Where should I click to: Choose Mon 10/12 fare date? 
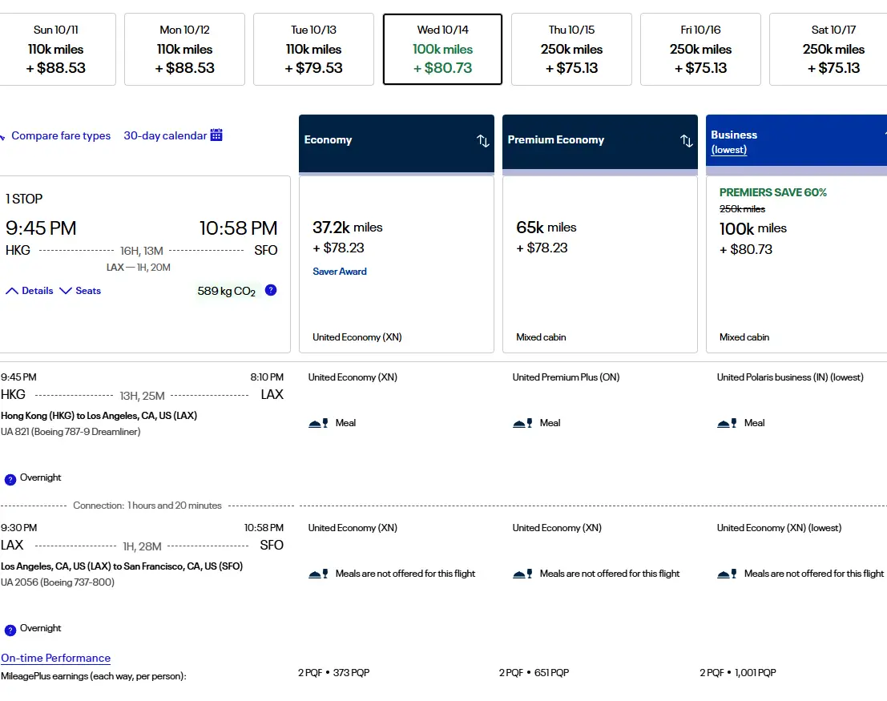pyautogui.click(x=184, y=49)
